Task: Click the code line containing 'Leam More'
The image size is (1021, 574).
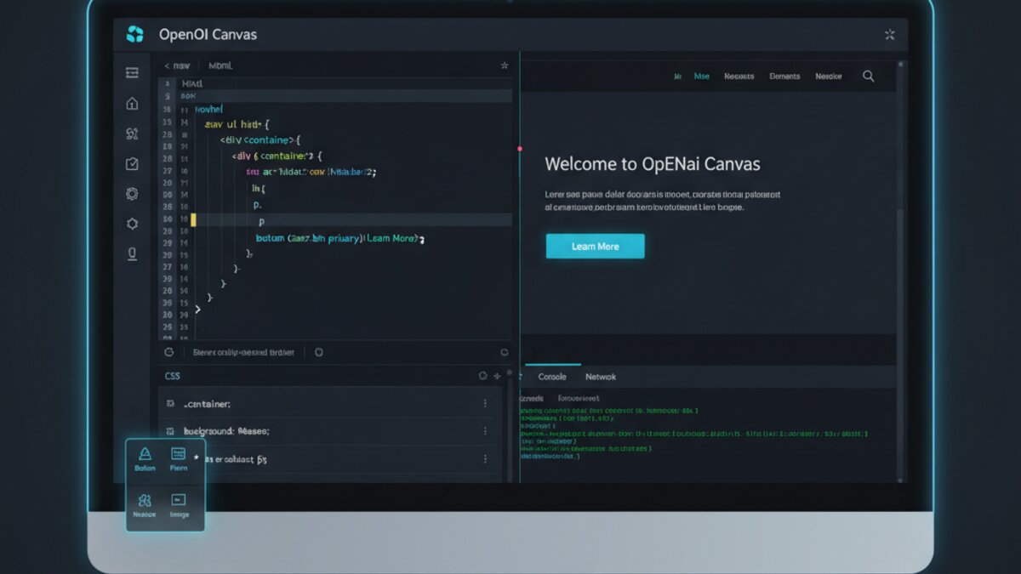Action: pos(339,239)
